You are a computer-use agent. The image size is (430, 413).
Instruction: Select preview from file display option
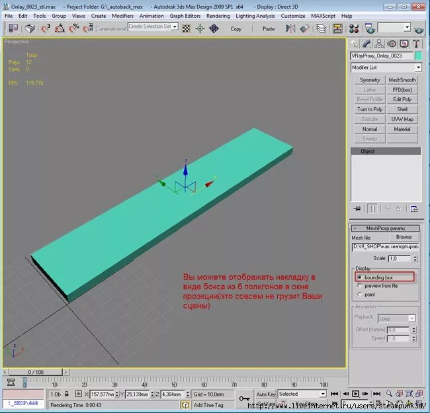coord(360,286)
